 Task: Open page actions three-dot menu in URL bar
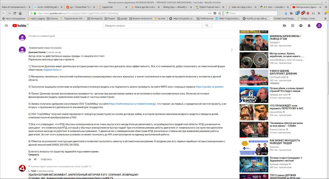pos(210,13)
